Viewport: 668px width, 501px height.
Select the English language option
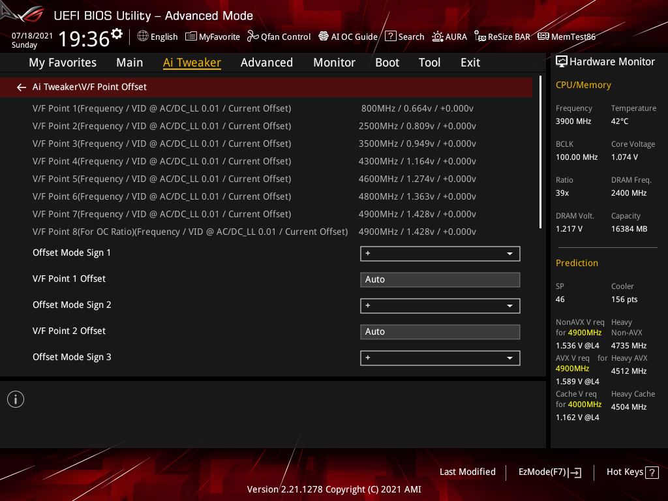(x=157, y=37)
